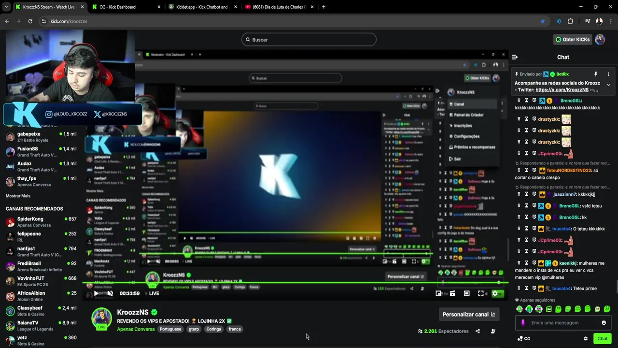Select the 'Portuguese' tag
618x348 pixels.
[170, 329]
